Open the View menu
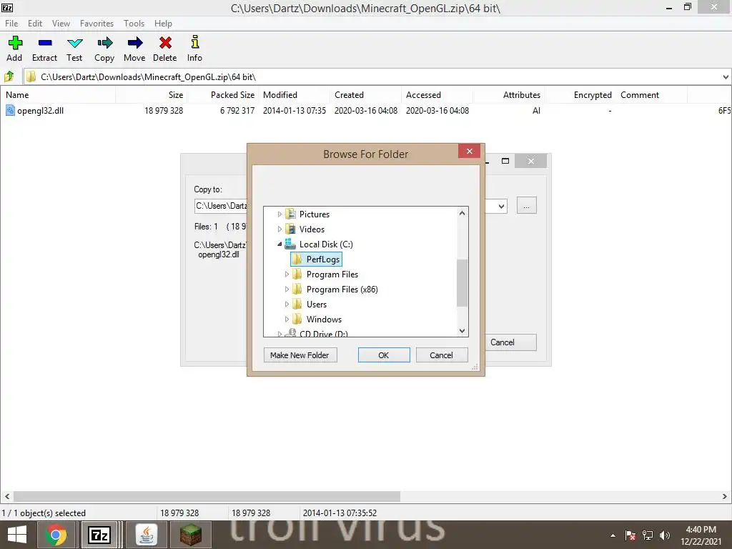The height and width of the screenshot is (549, 732). (61, 24)
